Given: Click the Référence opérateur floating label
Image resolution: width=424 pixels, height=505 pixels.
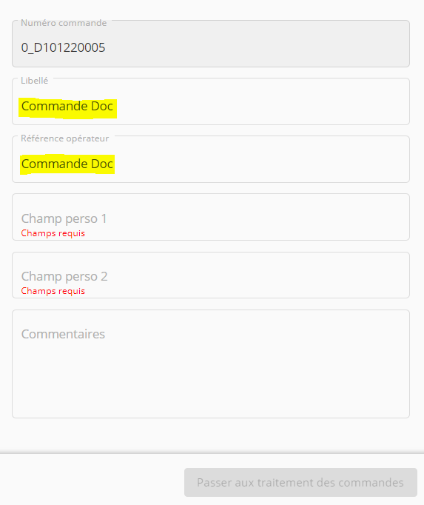Looking at the screenshot, I should (x=64, y=138).
